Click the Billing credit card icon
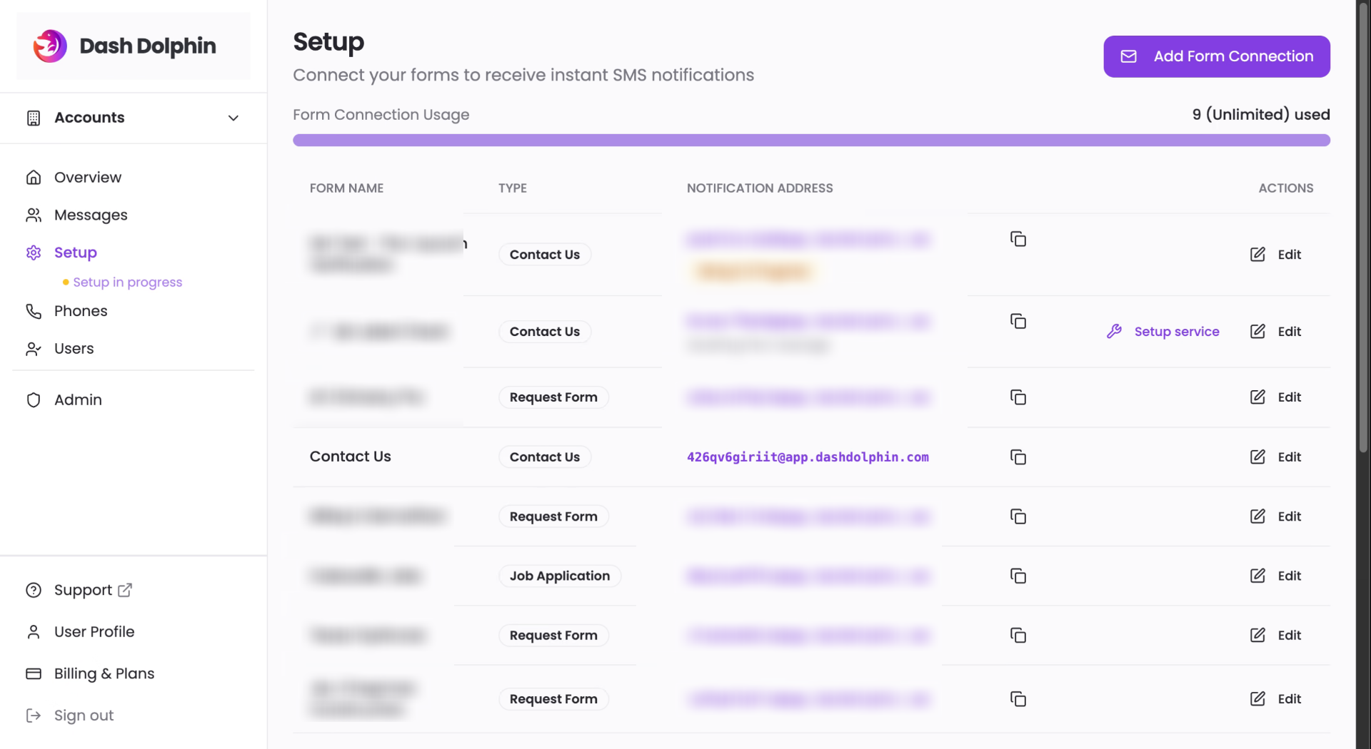Screen dimensions: 1371x749 [34, 673]
